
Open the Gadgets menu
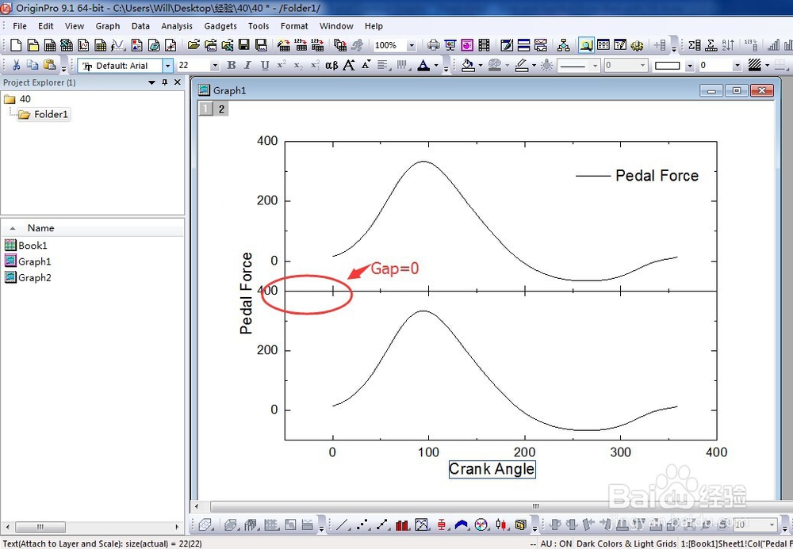point(220,26)
